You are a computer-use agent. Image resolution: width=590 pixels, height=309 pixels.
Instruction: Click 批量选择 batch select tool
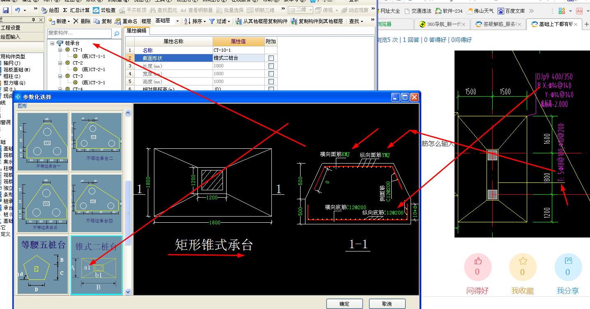click(x=230, y=10)
